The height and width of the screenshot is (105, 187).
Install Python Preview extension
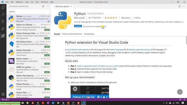click(x=47, y=89)
